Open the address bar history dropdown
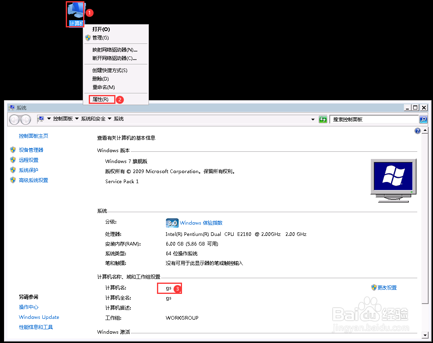This screenshot has height=343, width=433. point(313,119)
